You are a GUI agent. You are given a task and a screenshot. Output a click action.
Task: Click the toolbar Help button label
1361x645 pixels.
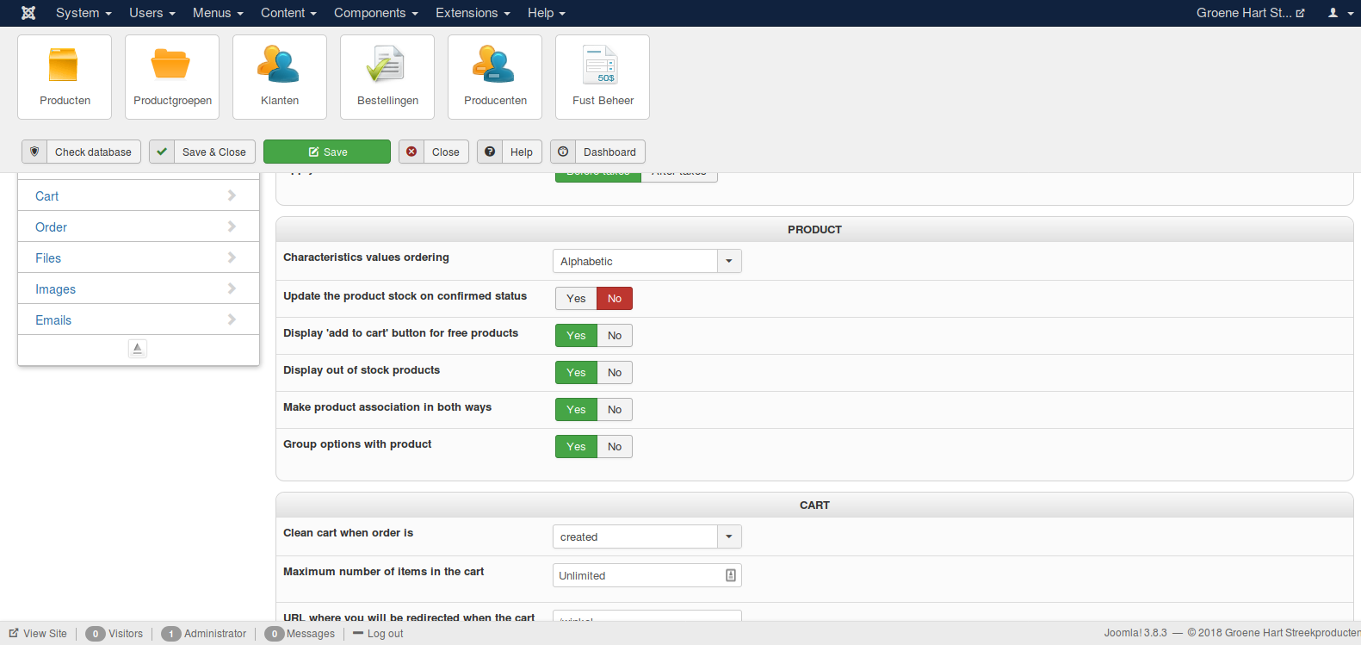point(522,152)
